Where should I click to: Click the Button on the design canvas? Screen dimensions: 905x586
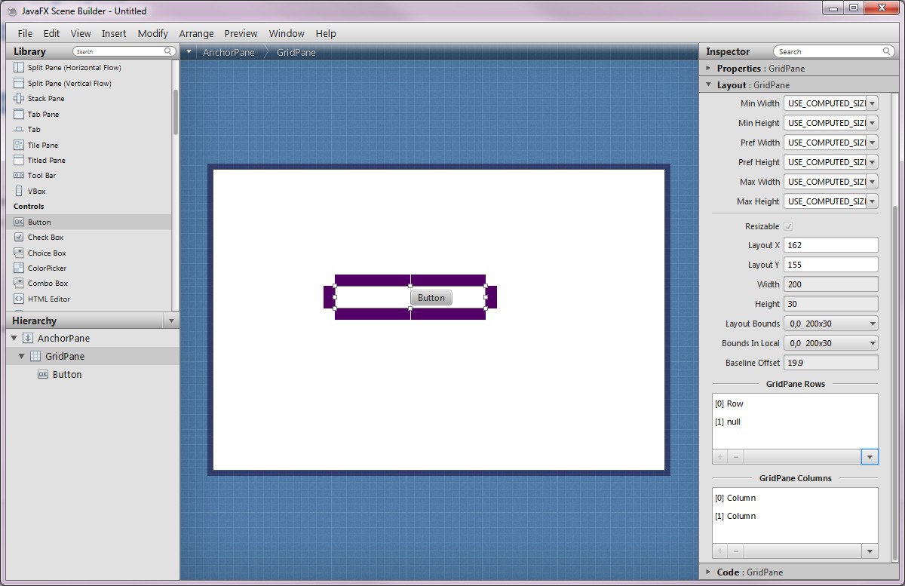tap(431, 298)
